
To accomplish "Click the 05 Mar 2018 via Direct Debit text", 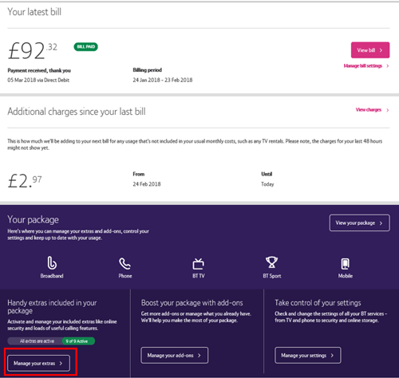I will click(x=38, y=80).
